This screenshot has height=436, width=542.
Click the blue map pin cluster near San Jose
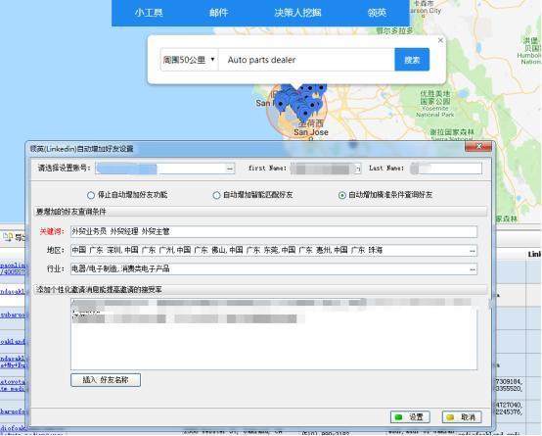click(x=300, y=101)
